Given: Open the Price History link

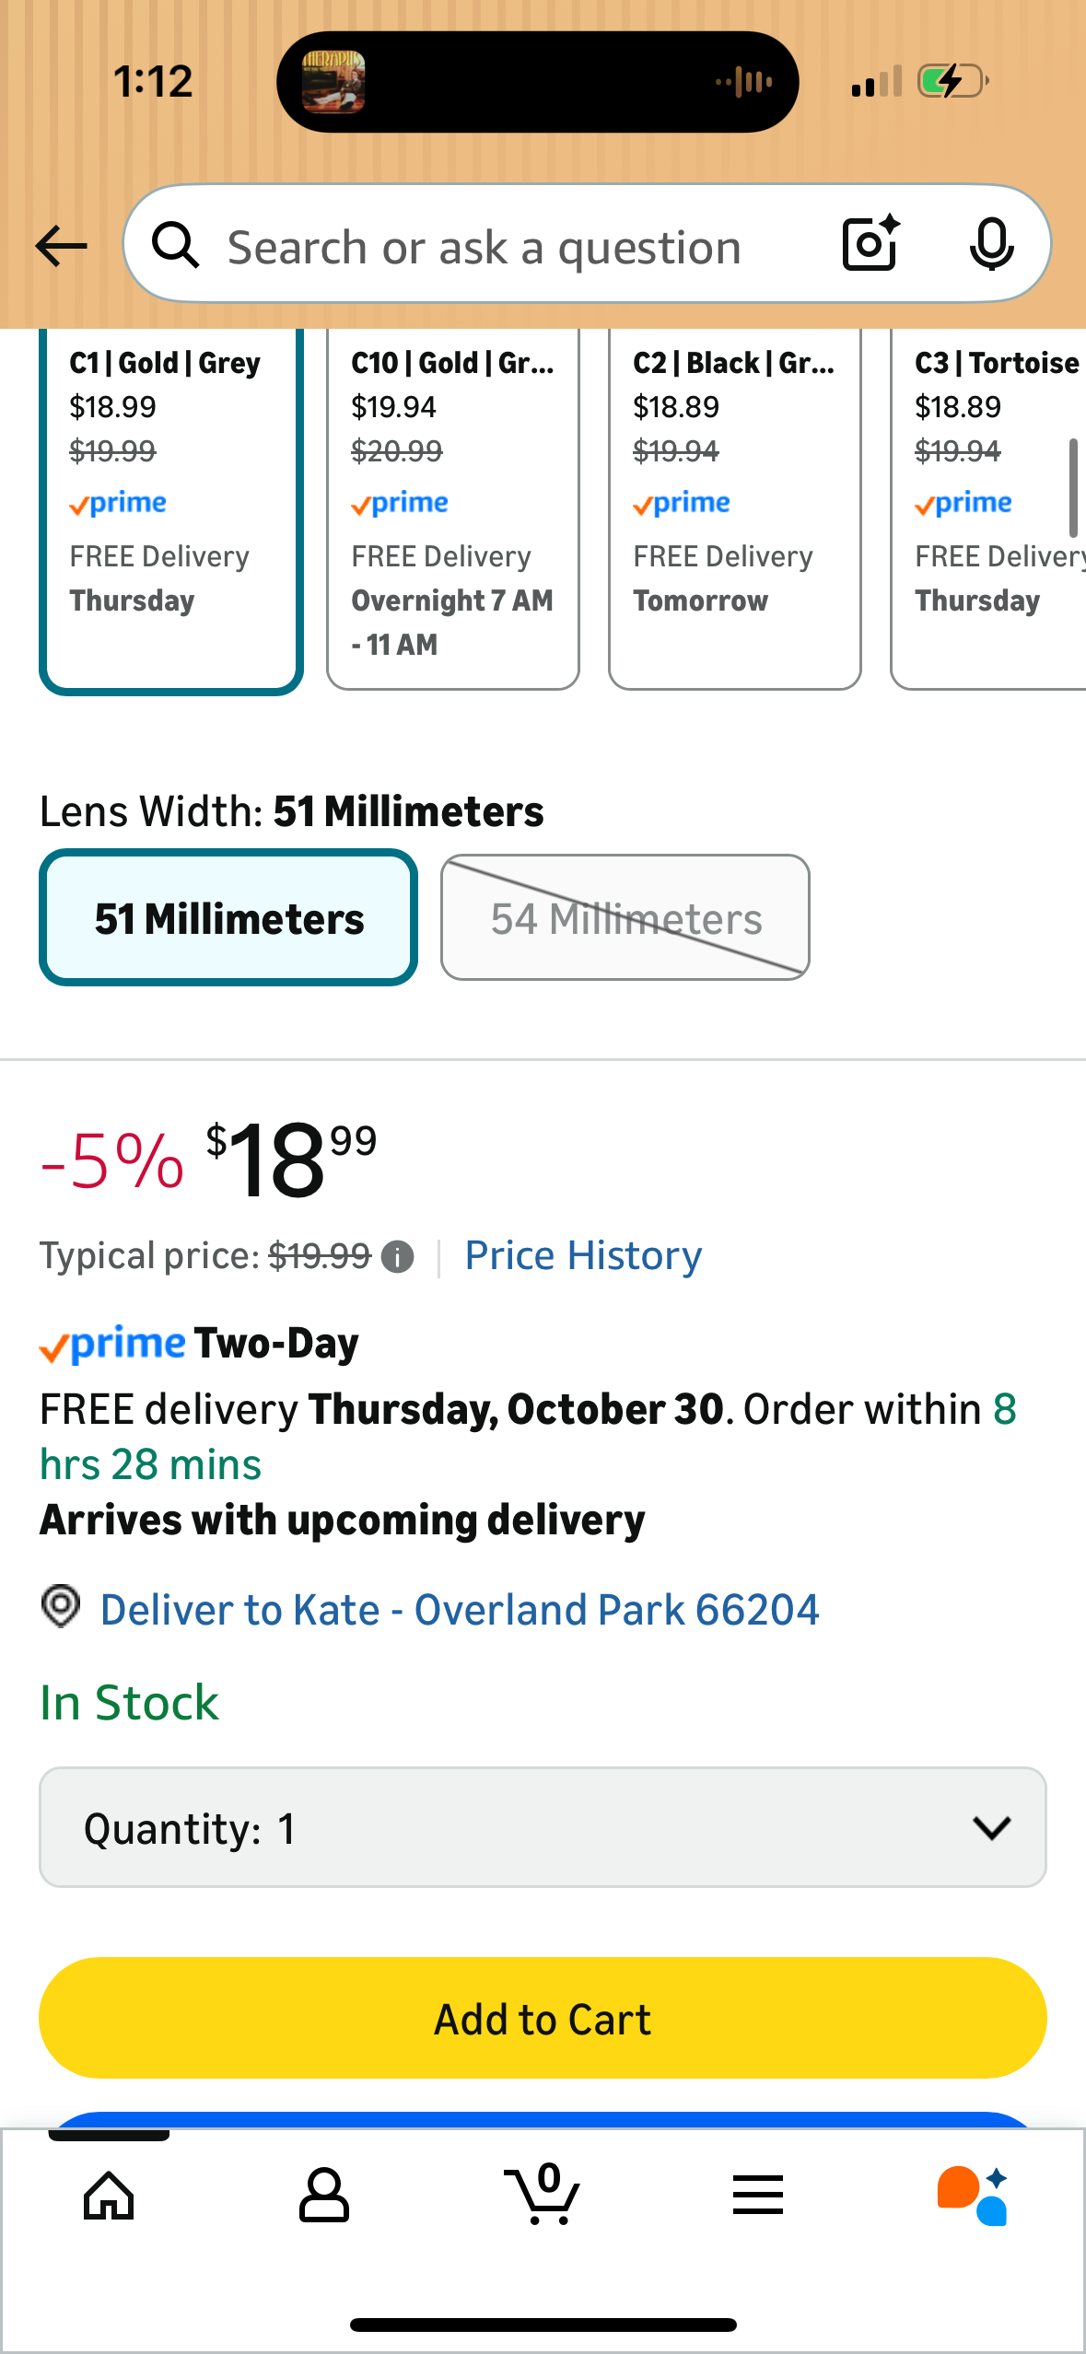Looking at the screenshot, I should (x=583, y=1256).
